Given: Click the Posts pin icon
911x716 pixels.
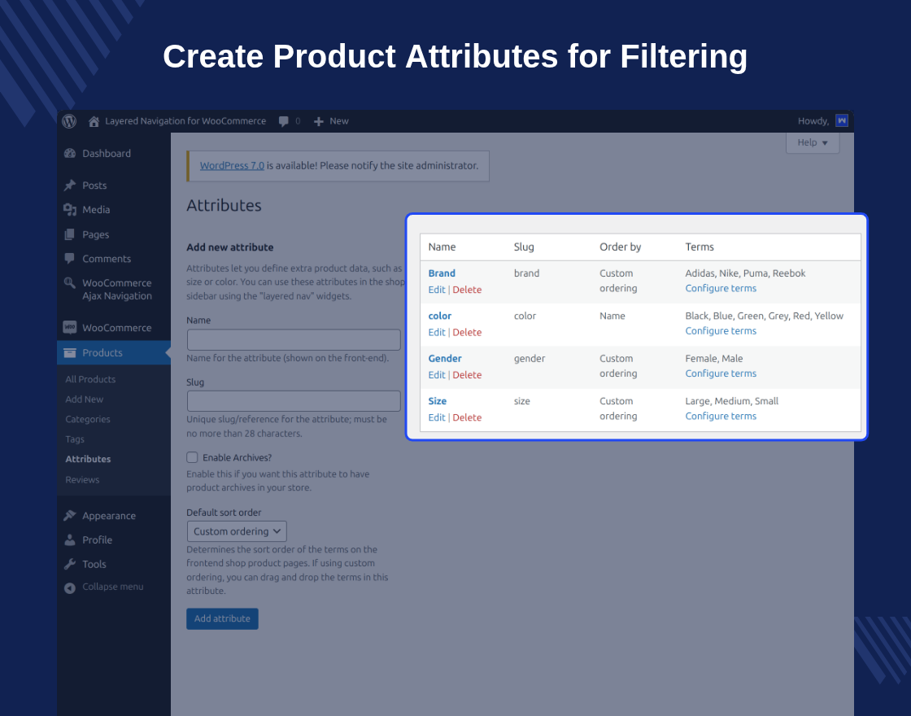Looking at the screenshot, I should pyautogui.click(x=70, y=186).
